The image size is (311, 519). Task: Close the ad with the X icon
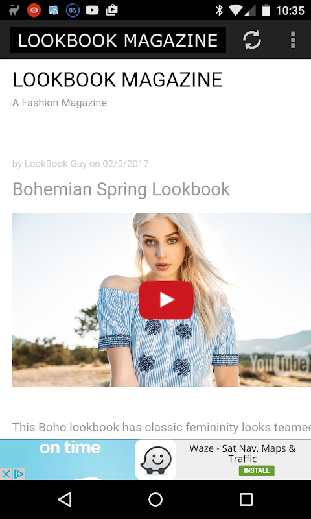(6, 474)
